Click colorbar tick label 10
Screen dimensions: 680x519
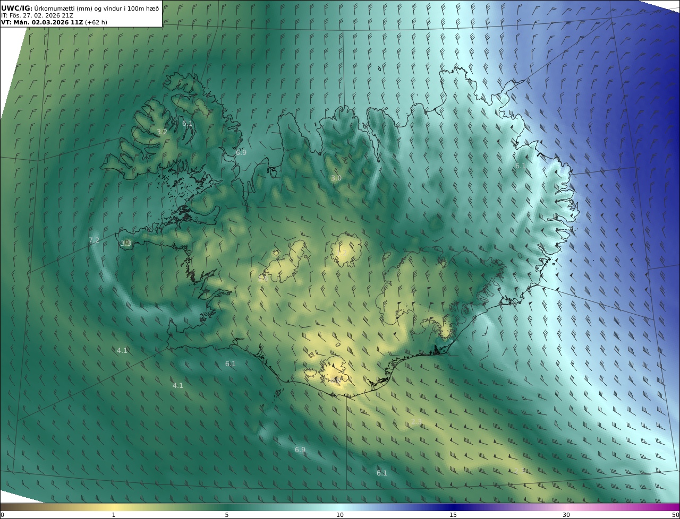pyautogui.click(x=340, y=515)
